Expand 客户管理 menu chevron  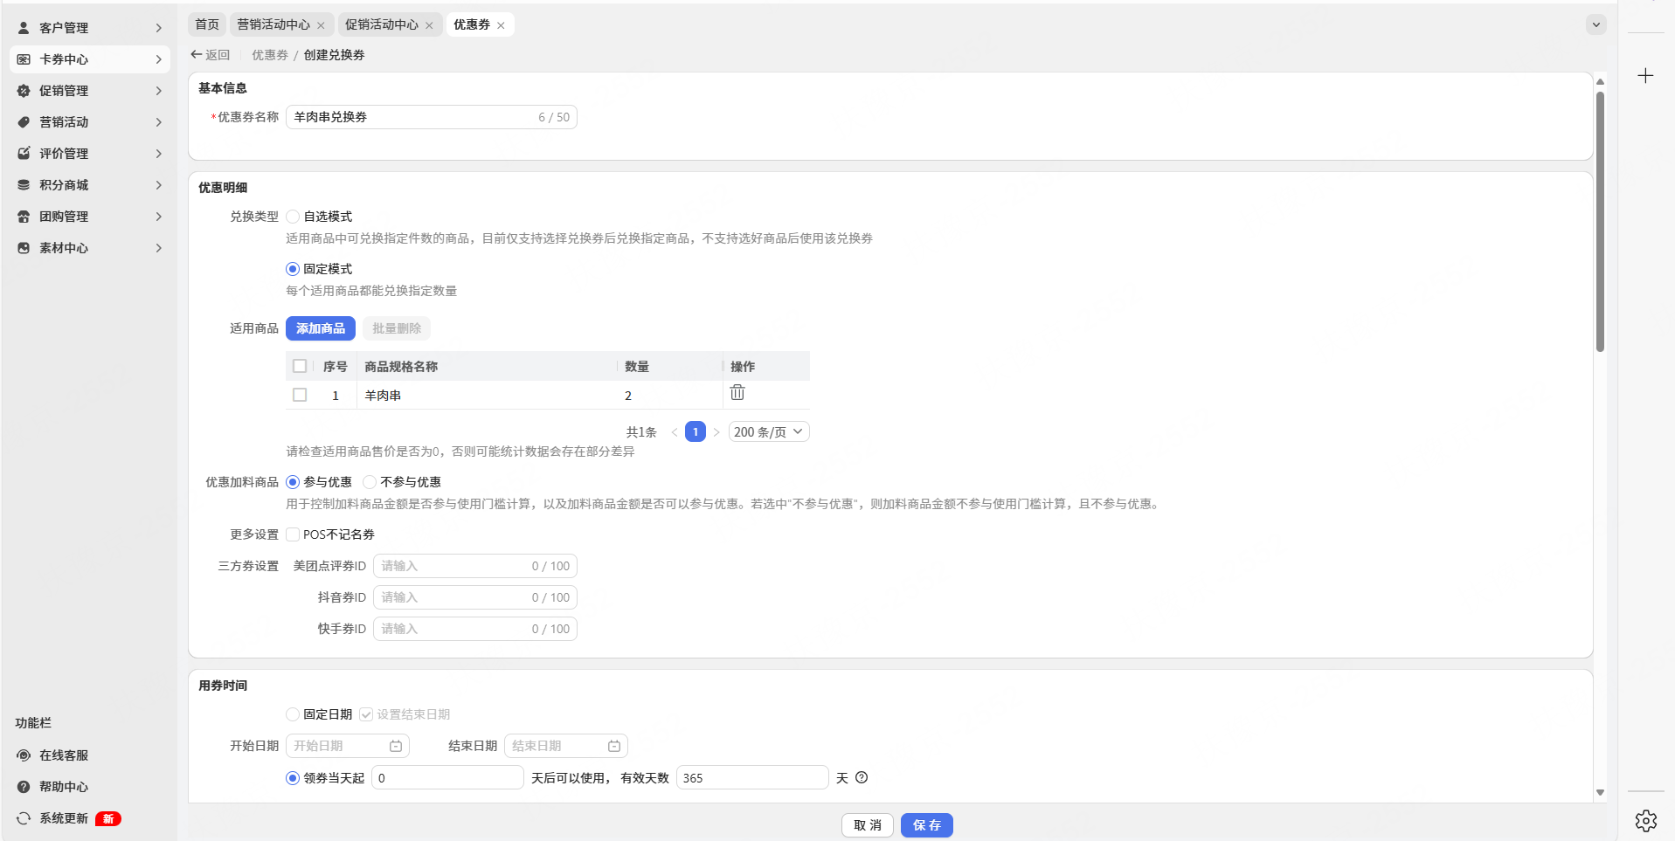pyautogui.click(x=158, y=28)
